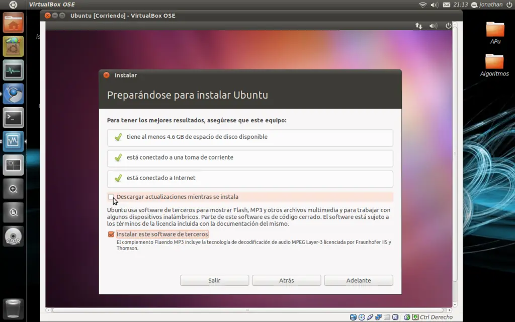Click the Salir button
Viewport: 515px width, 322px height.
pyautogui.click(x=214, y=280)
